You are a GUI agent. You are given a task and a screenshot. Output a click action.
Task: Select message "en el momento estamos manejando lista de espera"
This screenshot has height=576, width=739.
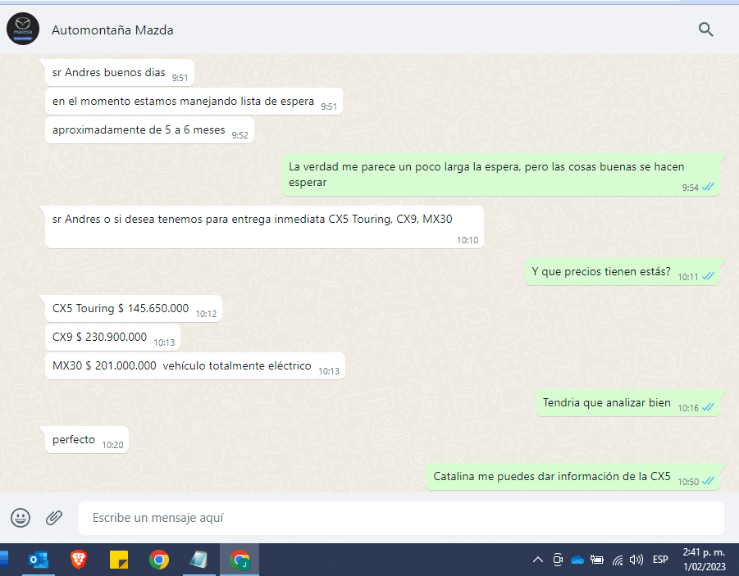194,102
